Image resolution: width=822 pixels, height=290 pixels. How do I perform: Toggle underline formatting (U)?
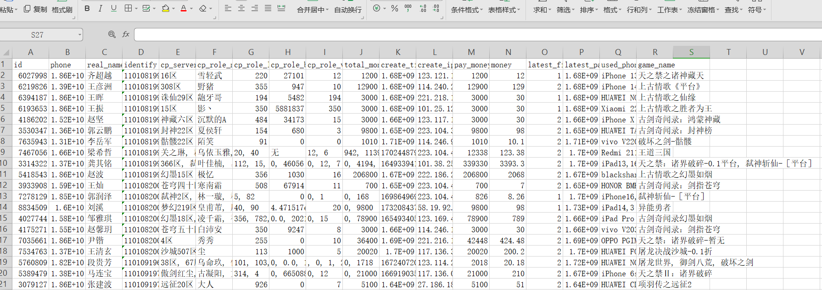click(114, 8)
